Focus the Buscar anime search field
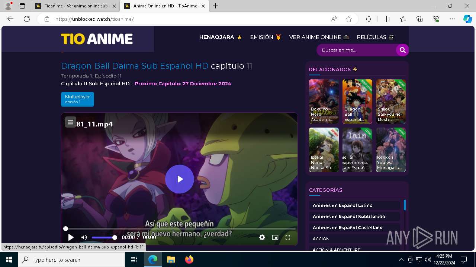The height and width of the screenshot is (267, 476). click(356, 50)
